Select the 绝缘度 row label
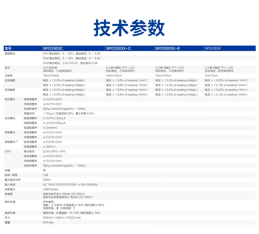This screenshot has width=259, height=234. tap(9, 194)
